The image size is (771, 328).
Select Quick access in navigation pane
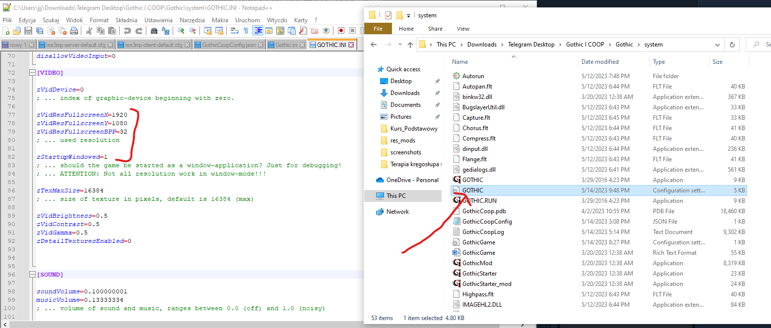point(403,69)
